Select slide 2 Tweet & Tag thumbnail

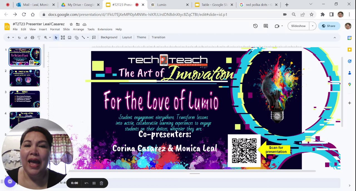25,78
